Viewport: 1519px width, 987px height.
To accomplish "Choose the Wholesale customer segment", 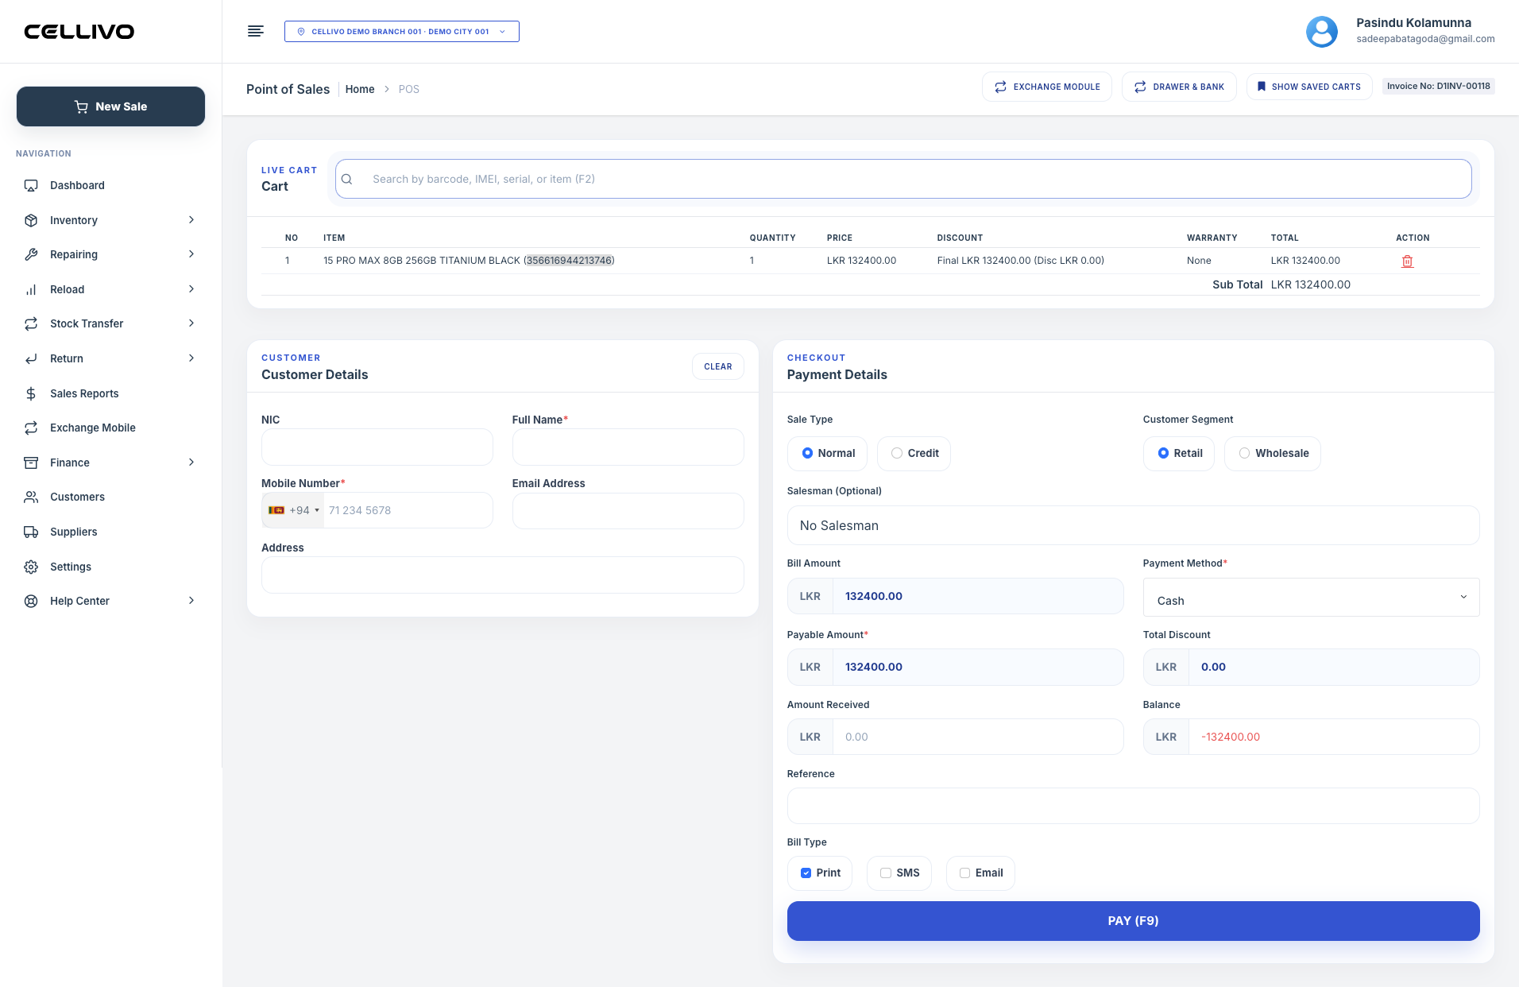I will (1273, 453).
